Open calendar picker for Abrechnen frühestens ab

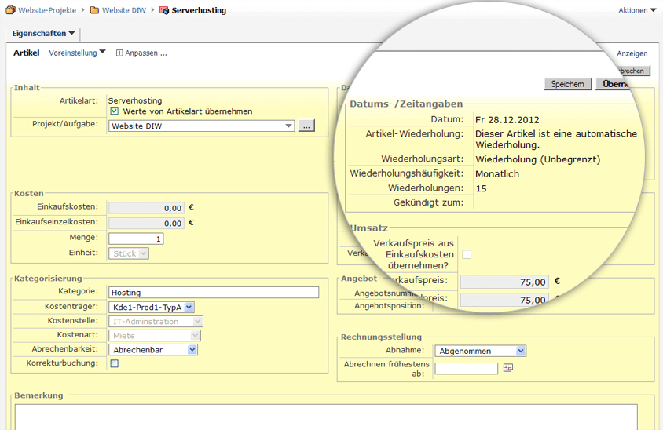tap(507, 368)
